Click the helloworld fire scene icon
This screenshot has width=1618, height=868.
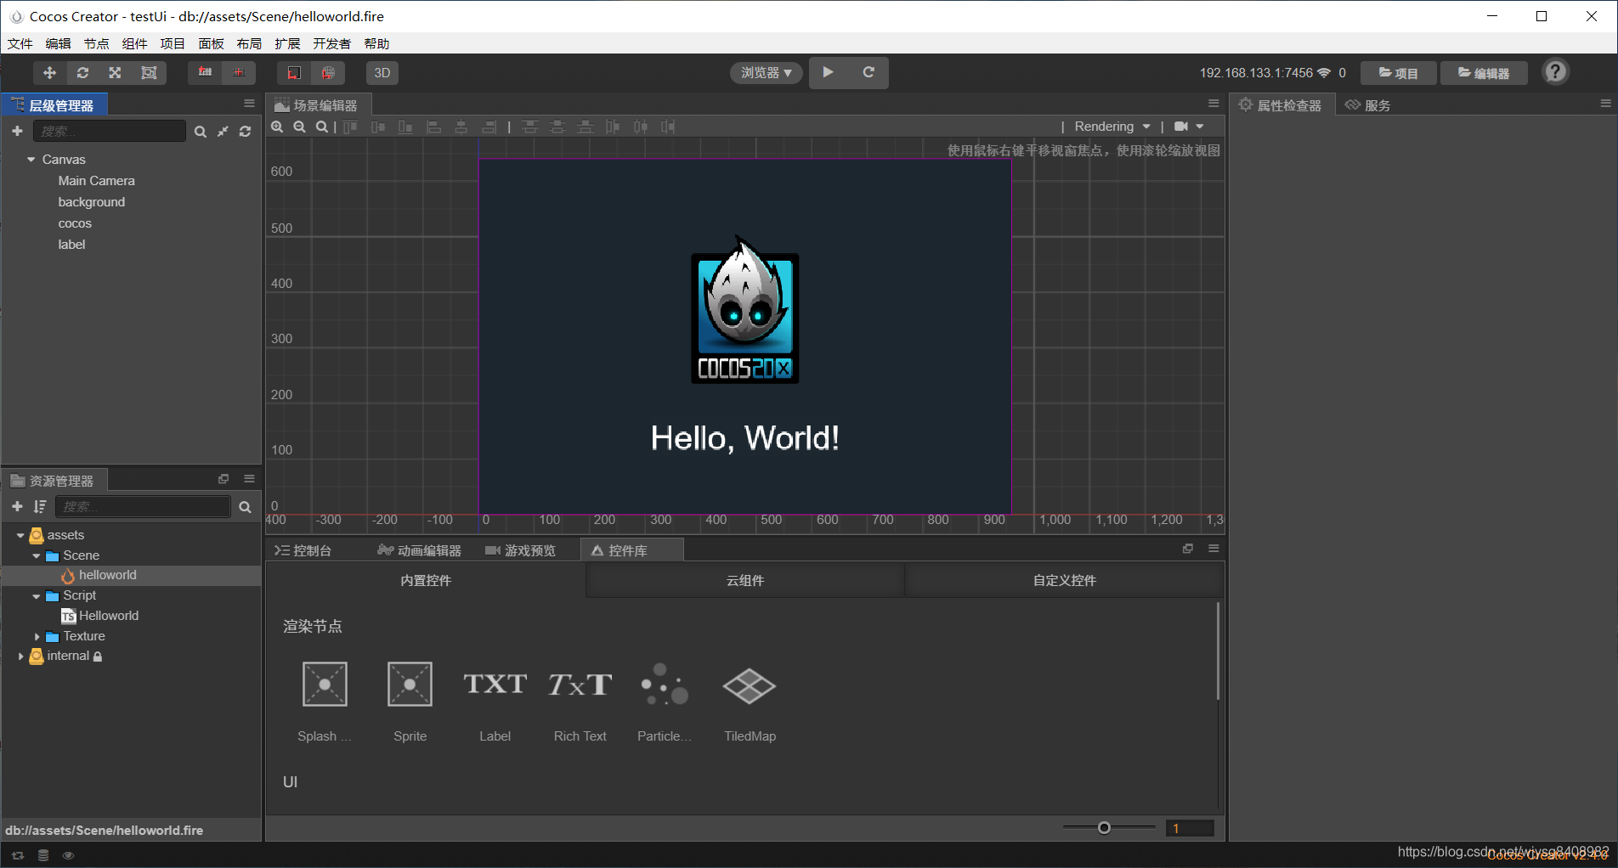[x=68, y=575]
